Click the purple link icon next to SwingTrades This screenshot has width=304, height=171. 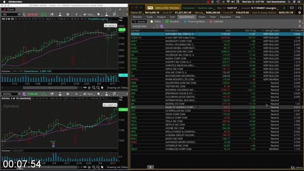(x=161, y=27)
